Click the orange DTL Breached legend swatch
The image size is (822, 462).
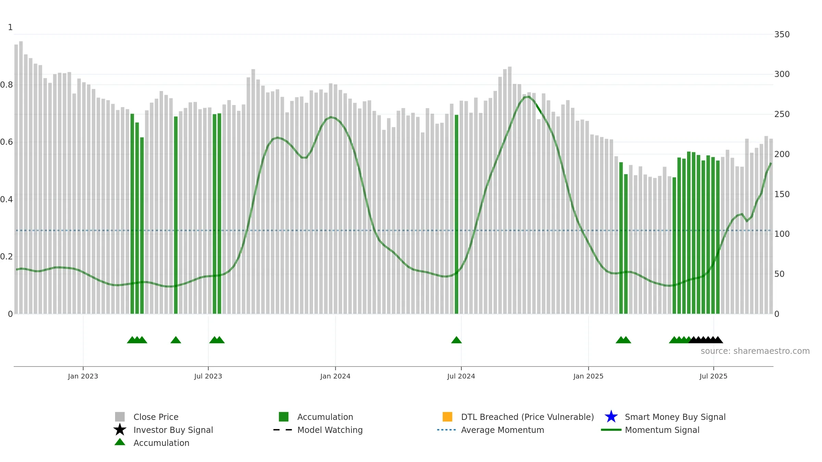[x=447, y=417]
